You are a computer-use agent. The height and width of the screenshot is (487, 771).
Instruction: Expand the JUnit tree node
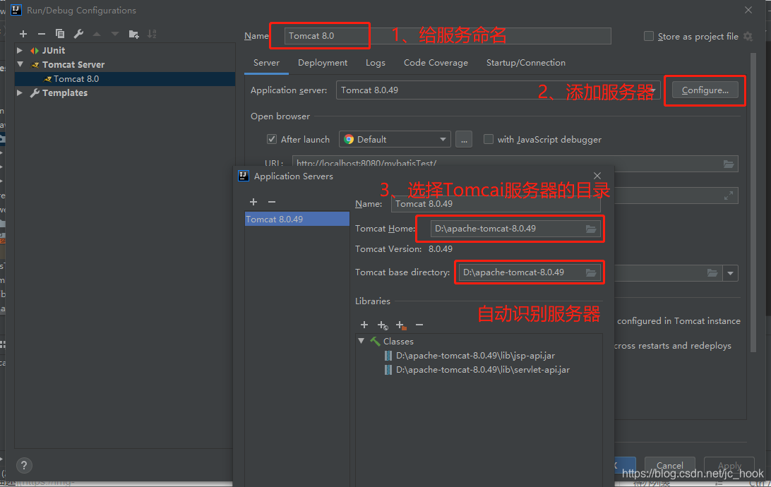pos(20,50)
